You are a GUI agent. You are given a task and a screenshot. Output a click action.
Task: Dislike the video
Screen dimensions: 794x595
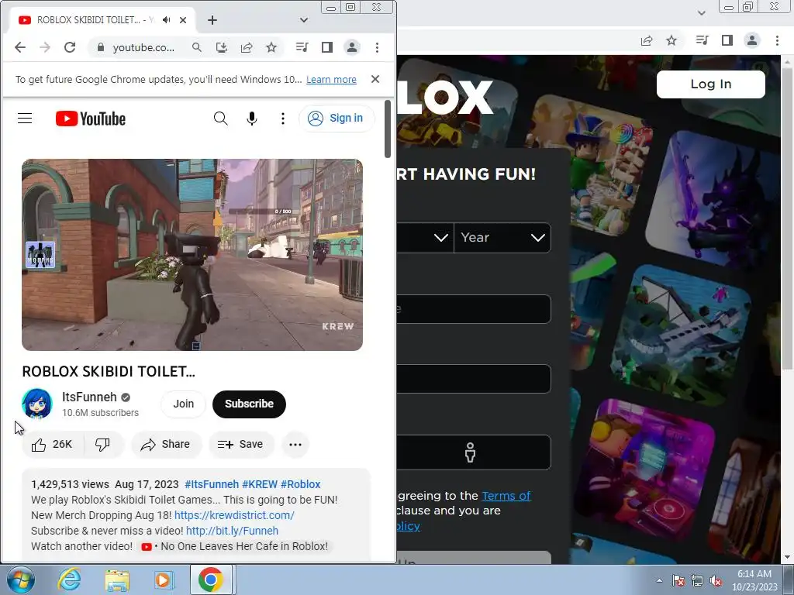click(103, 444)
